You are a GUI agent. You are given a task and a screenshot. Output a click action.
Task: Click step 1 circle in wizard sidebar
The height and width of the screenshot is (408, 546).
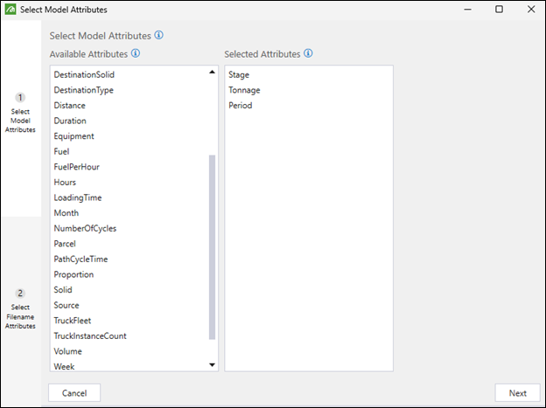click(20, 97)
